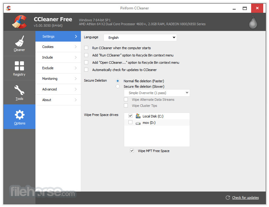Open the Include options page

[x=58, y=57]
